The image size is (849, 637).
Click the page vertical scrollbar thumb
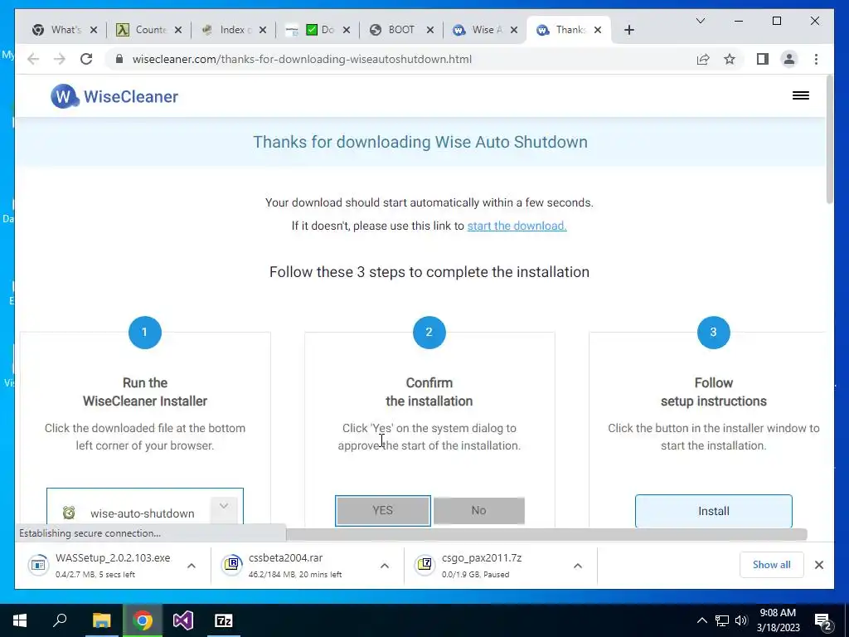pyautogui.click(x=829, y=139)
